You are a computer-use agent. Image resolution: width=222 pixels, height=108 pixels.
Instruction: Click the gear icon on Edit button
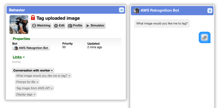click(56, 25)
